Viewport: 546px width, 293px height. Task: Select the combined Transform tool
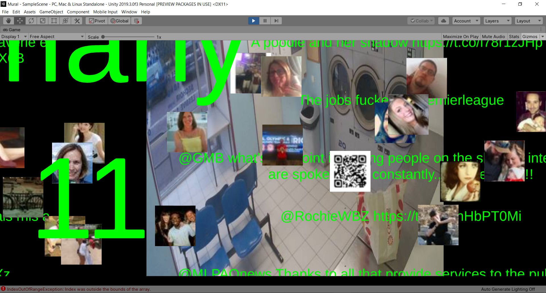tap(65, 21)
